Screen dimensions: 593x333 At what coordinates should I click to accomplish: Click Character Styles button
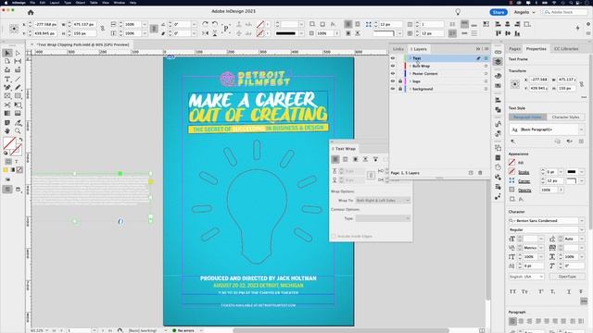[565, 117]
